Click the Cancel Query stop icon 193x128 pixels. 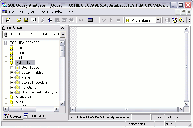point(118,20)
